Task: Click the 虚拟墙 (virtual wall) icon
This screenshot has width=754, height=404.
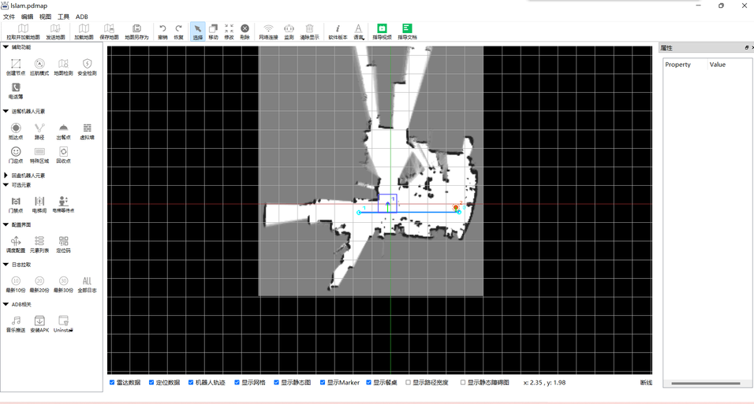Action: pos(87,131)
